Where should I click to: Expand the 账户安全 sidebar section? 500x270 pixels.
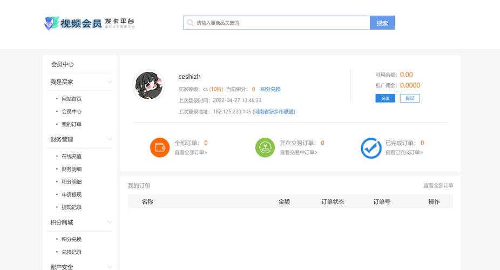[x=110, y=267]
